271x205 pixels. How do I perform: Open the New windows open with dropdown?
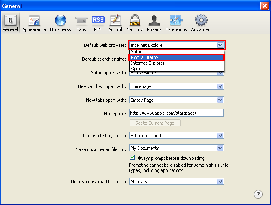176,86
